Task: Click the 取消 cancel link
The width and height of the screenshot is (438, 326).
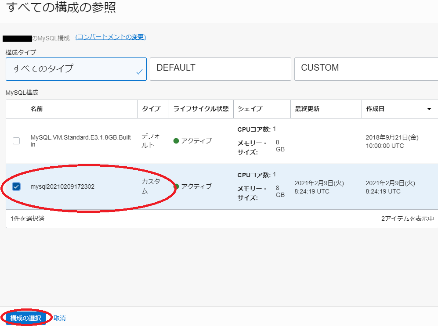Action: pyautogui.click(x=59, y=318)
